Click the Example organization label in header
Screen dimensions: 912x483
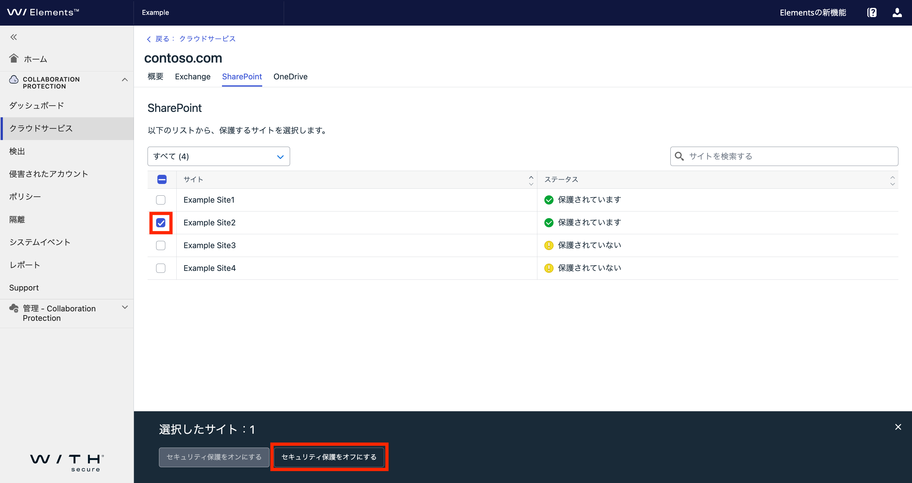tap(155, 12)
